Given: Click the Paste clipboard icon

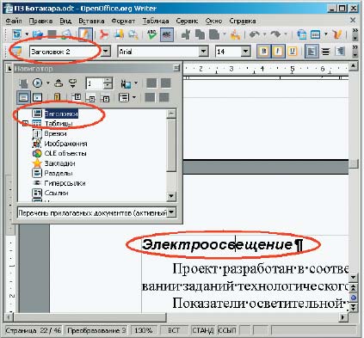Looking at the screenshot, I should (214, 34).
